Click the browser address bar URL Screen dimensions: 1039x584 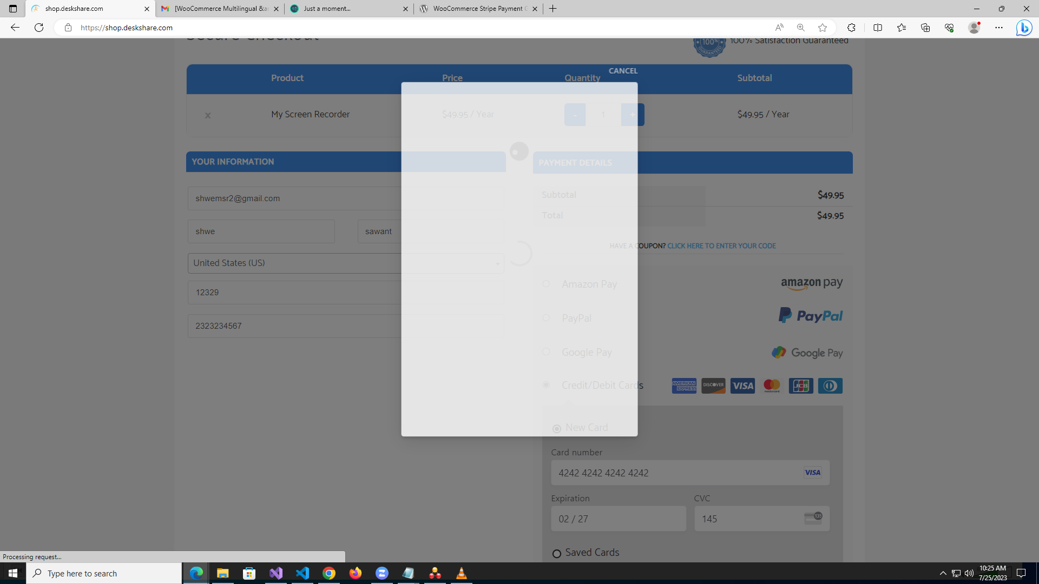(x=127, y=28)
